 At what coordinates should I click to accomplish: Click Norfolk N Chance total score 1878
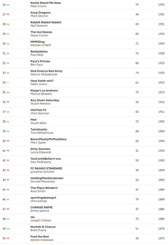(x=161, y=229)
